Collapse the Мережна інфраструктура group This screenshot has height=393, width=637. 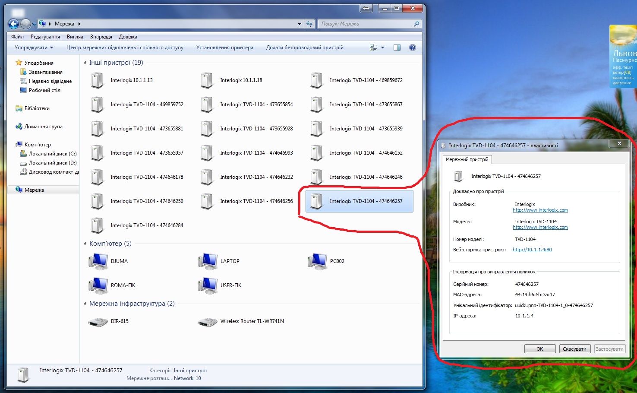[x=85, y=304]
